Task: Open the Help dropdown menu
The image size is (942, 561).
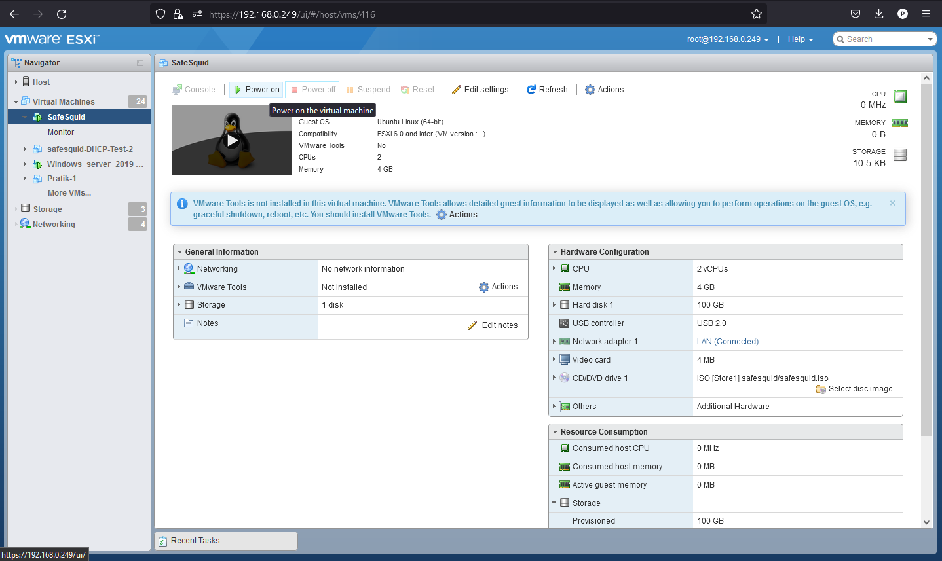Action: click(x=801, y=39)
